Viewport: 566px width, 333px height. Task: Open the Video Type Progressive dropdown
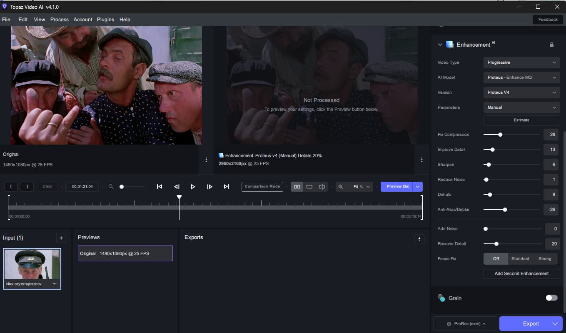click(521, 63)
